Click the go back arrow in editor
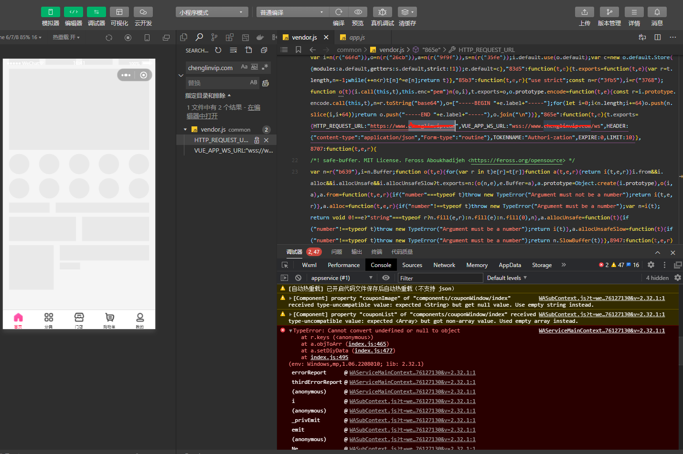Screen dimensions: 683x454 pyautogui.click(x=313, y=50)
